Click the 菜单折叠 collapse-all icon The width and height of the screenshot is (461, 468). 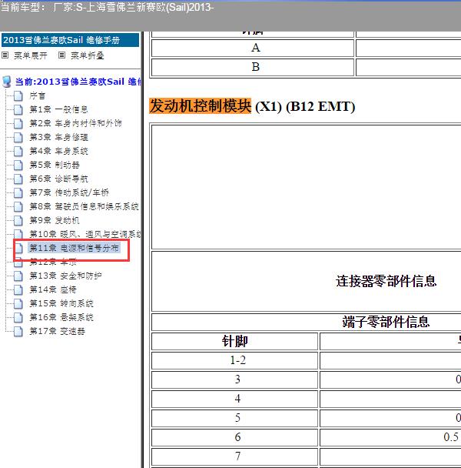pos(61,55)
